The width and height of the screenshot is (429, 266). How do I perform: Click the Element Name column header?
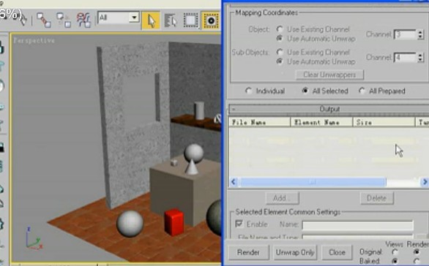tap(321, 122)
